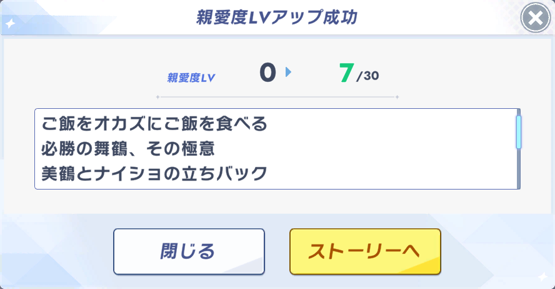555x289 pixels.
Task: Click the 親愛度LVアップ成功 title
Action: pyautogui.click(x=277, y=18)
